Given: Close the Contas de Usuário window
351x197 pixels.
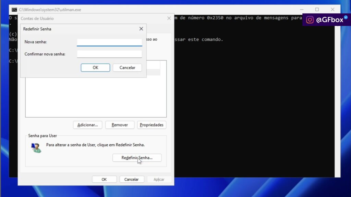Looking at the screenshot, I should (169, 18).
